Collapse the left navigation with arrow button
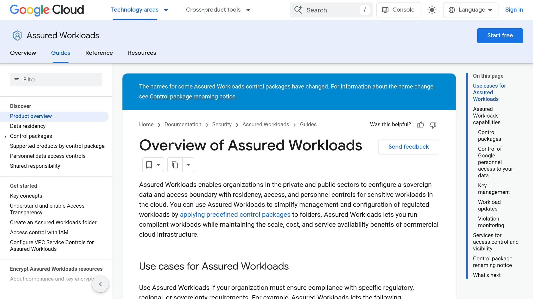Screen dimensions: 533x299 point(100,284)
